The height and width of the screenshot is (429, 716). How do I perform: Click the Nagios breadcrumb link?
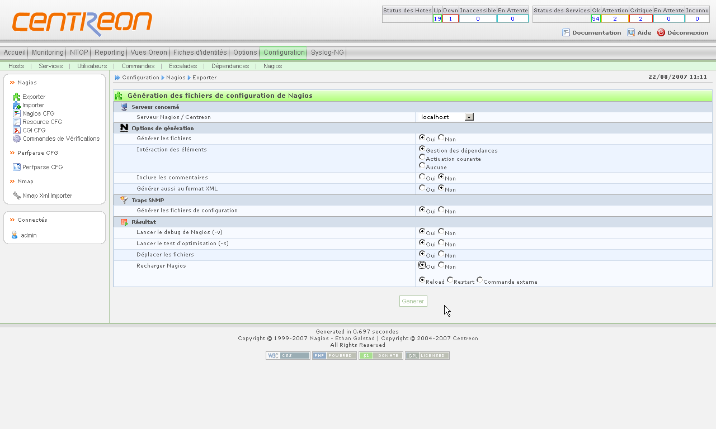176,78
